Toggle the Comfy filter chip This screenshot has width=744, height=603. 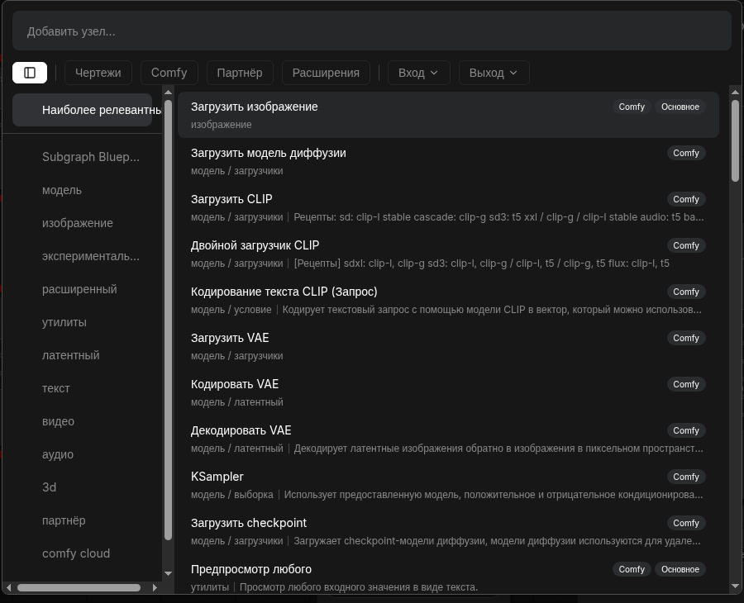tap(169, 73)
